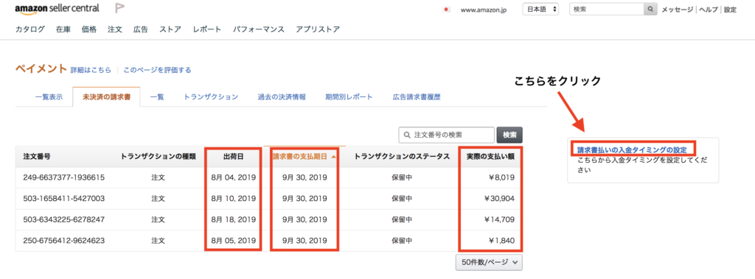Viewport: 755px width, 279px height.
Task: Click the 注文番号 column header
Action: [x=37, y=156]
